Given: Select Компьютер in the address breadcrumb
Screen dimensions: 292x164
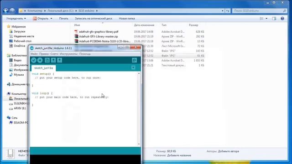Looking at the screenshot, I should click(x=35, y=11).
